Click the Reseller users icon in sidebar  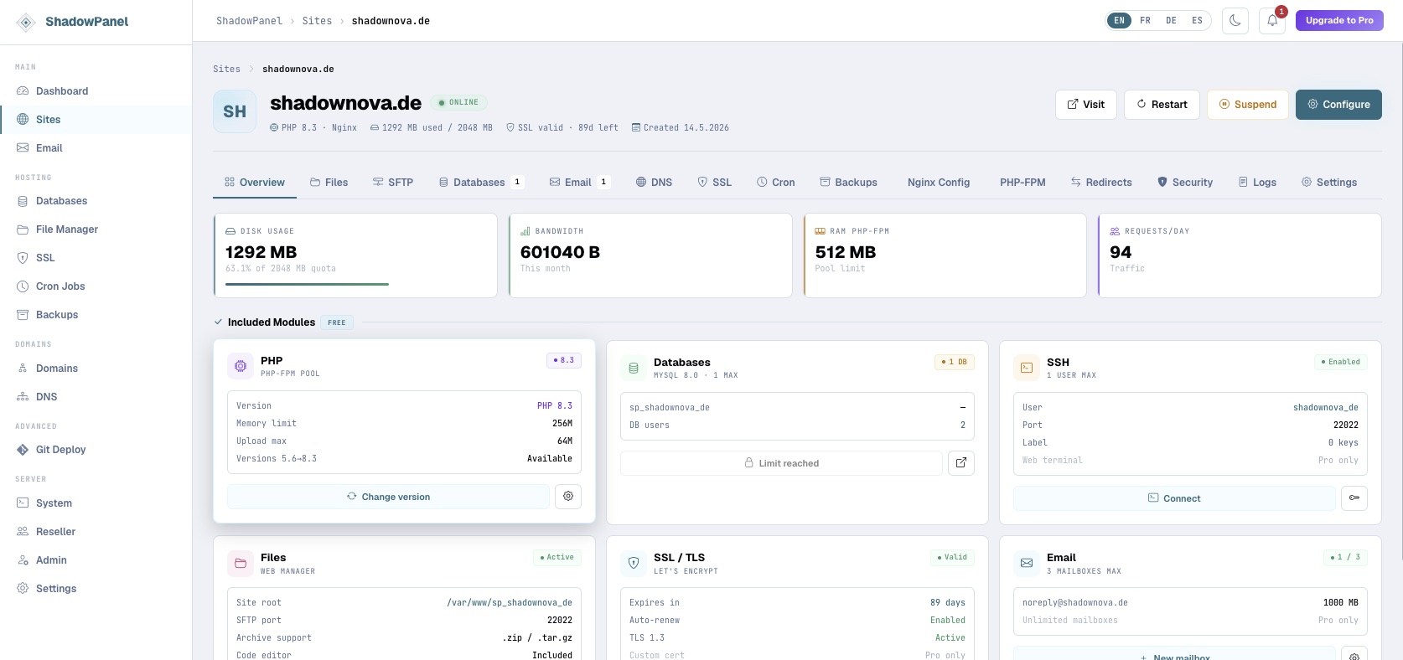[23, 532]
